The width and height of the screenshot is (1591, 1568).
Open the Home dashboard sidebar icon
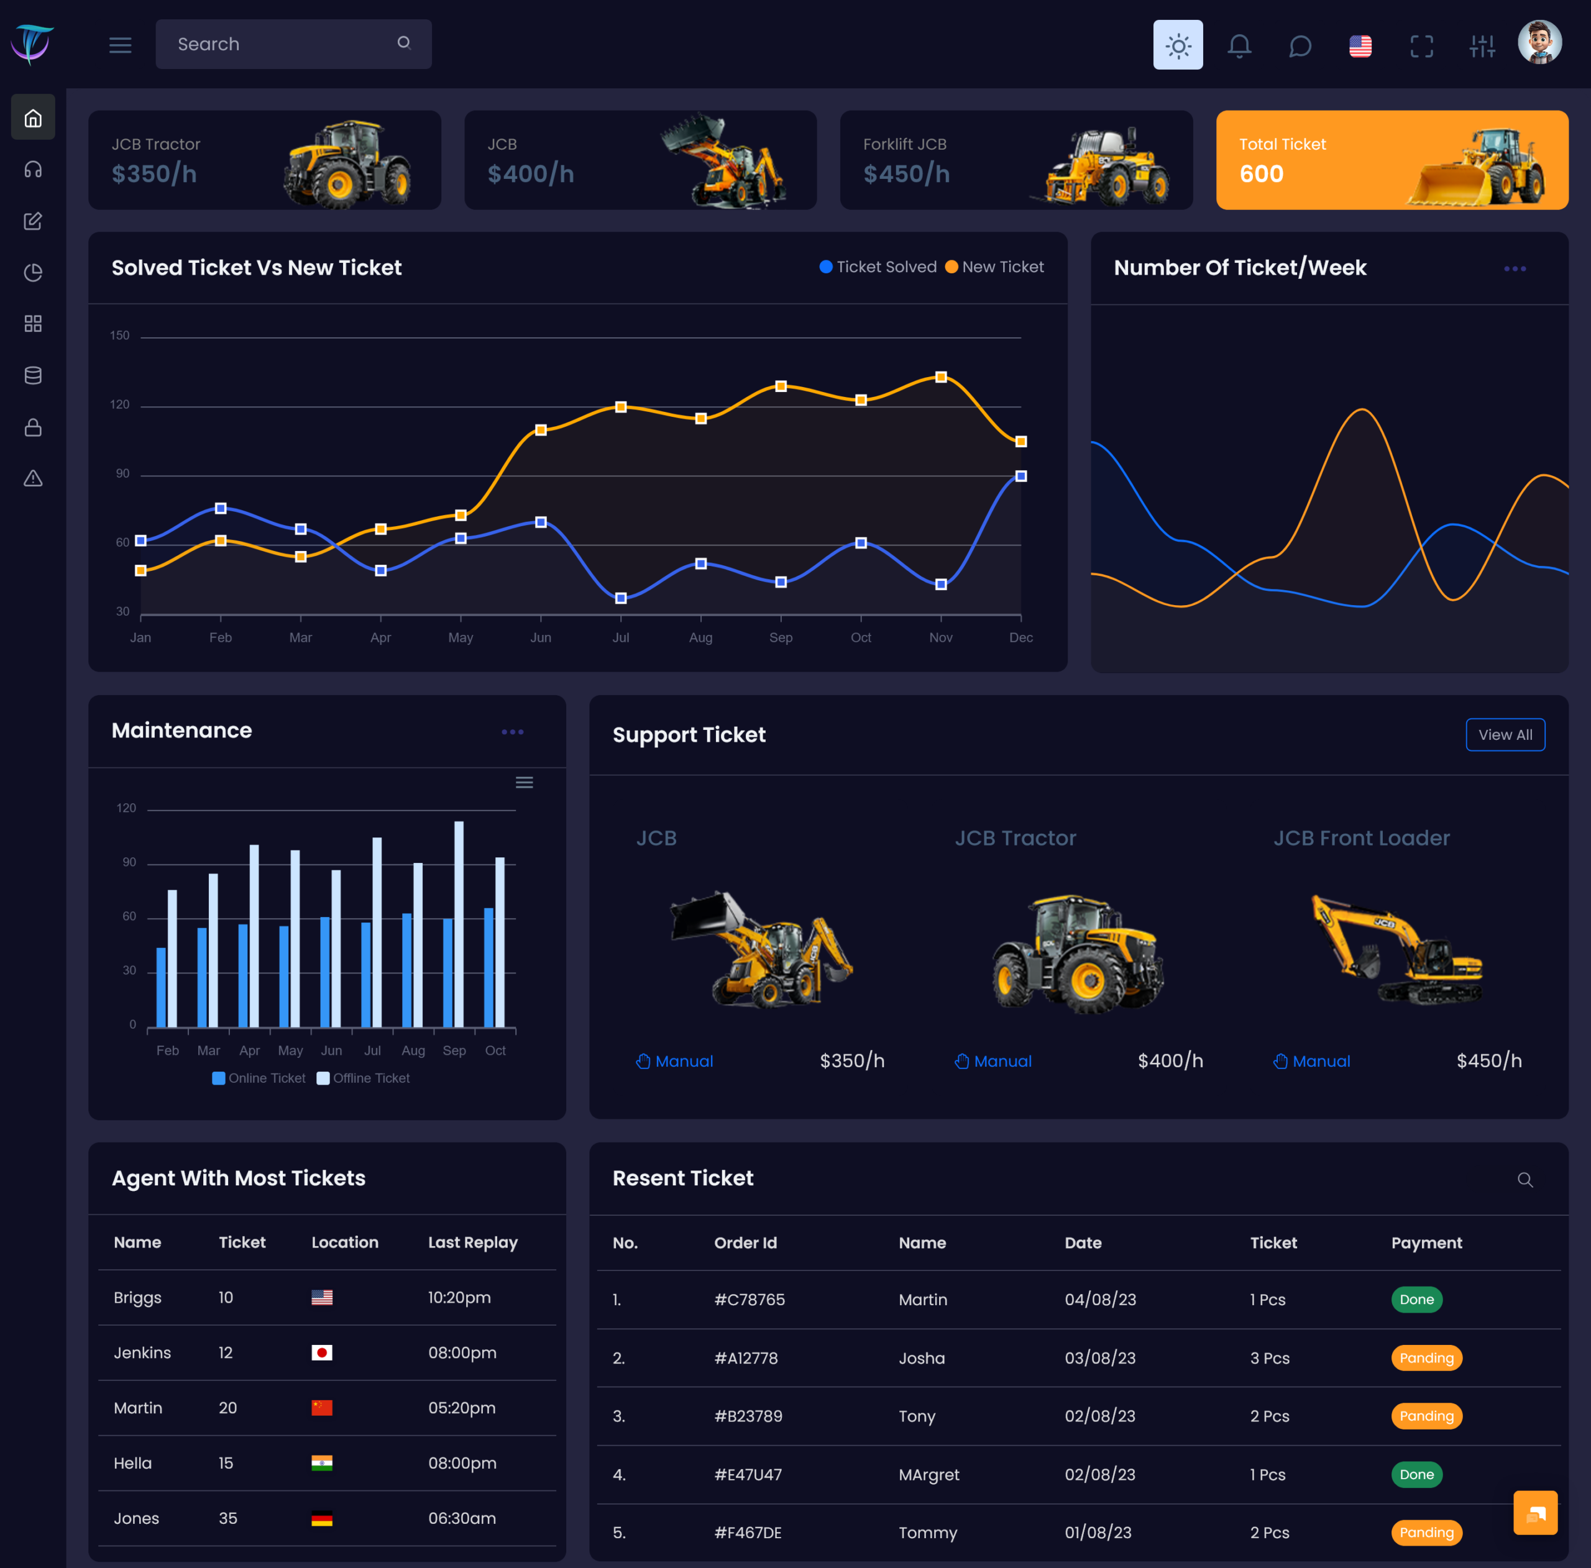pos(33,117)
